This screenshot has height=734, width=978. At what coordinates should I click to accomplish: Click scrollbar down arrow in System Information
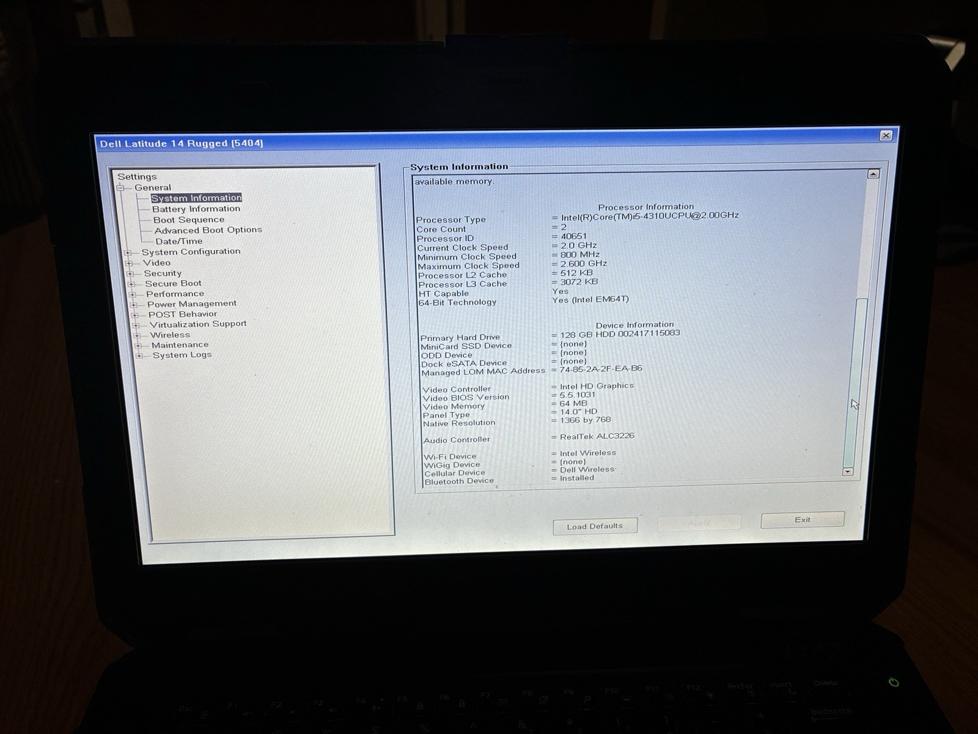847,472
